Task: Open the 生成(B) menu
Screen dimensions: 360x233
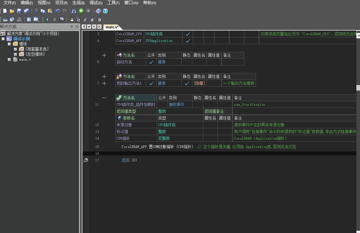Action: click(79, 3)
